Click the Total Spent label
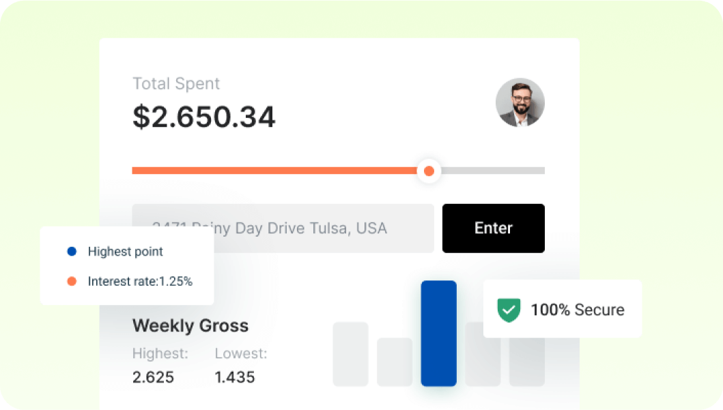The width and height of the screenshot is (723, 410). 176,84
